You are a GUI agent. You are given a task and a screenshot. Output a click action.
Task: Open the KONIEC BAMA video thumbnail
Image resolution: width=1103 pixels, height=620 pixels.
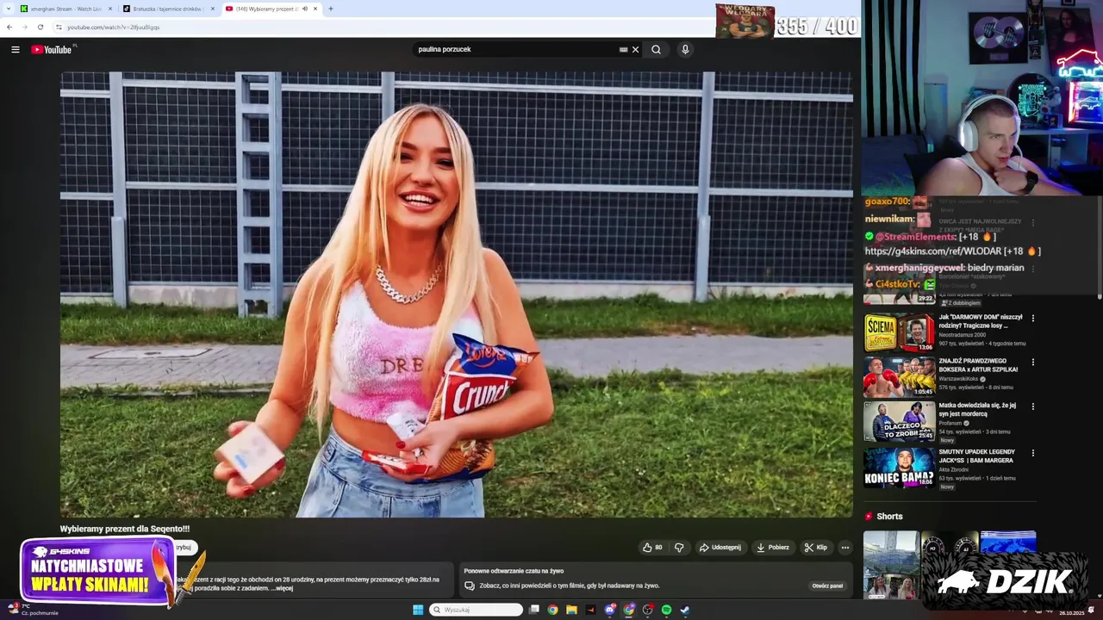[900, 468]
